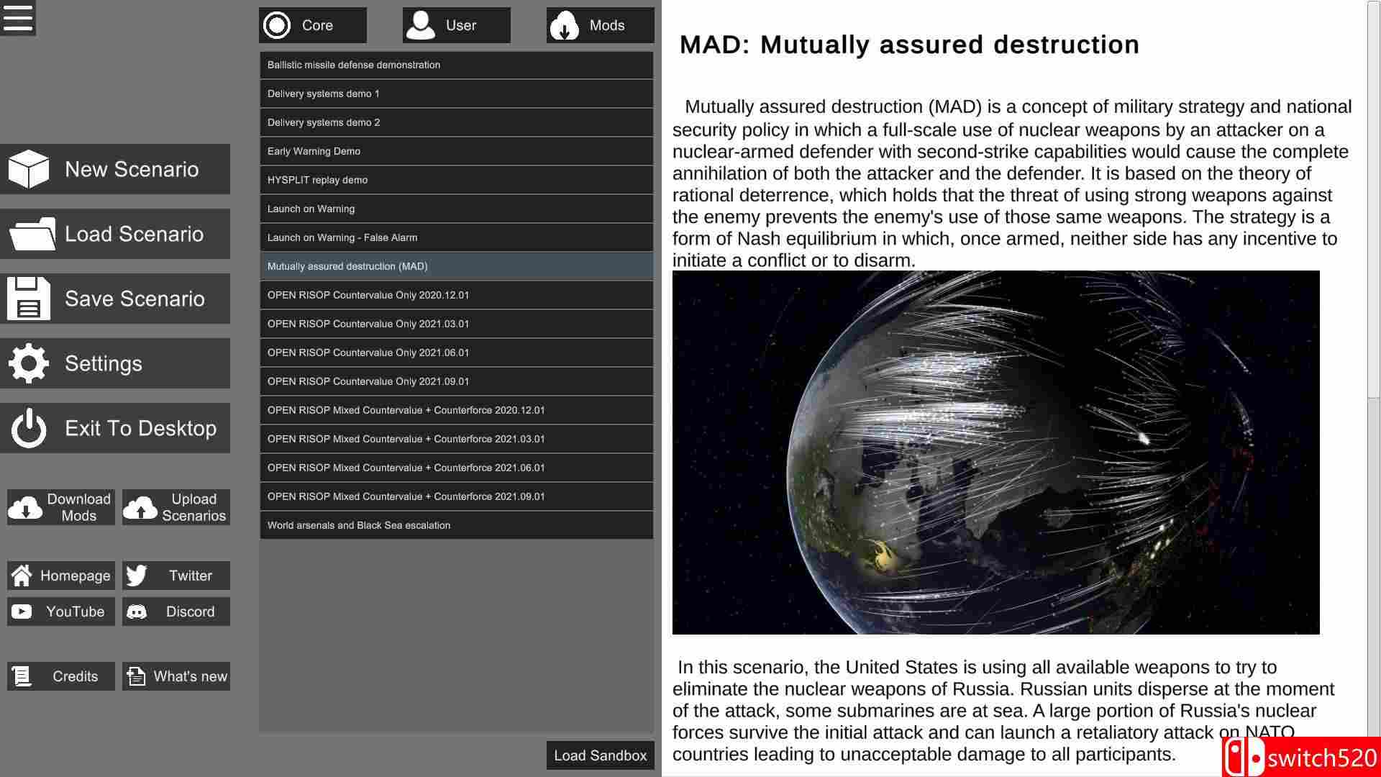
Task: Open the hamburger menu icon
Action: [x=18, y=18]
